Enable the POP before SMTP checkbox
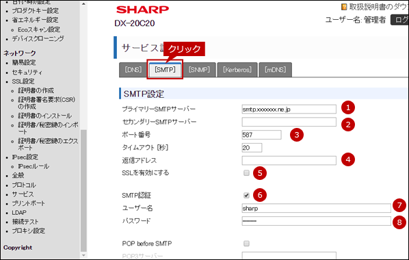409x260 pixels. tap(246, 244)
